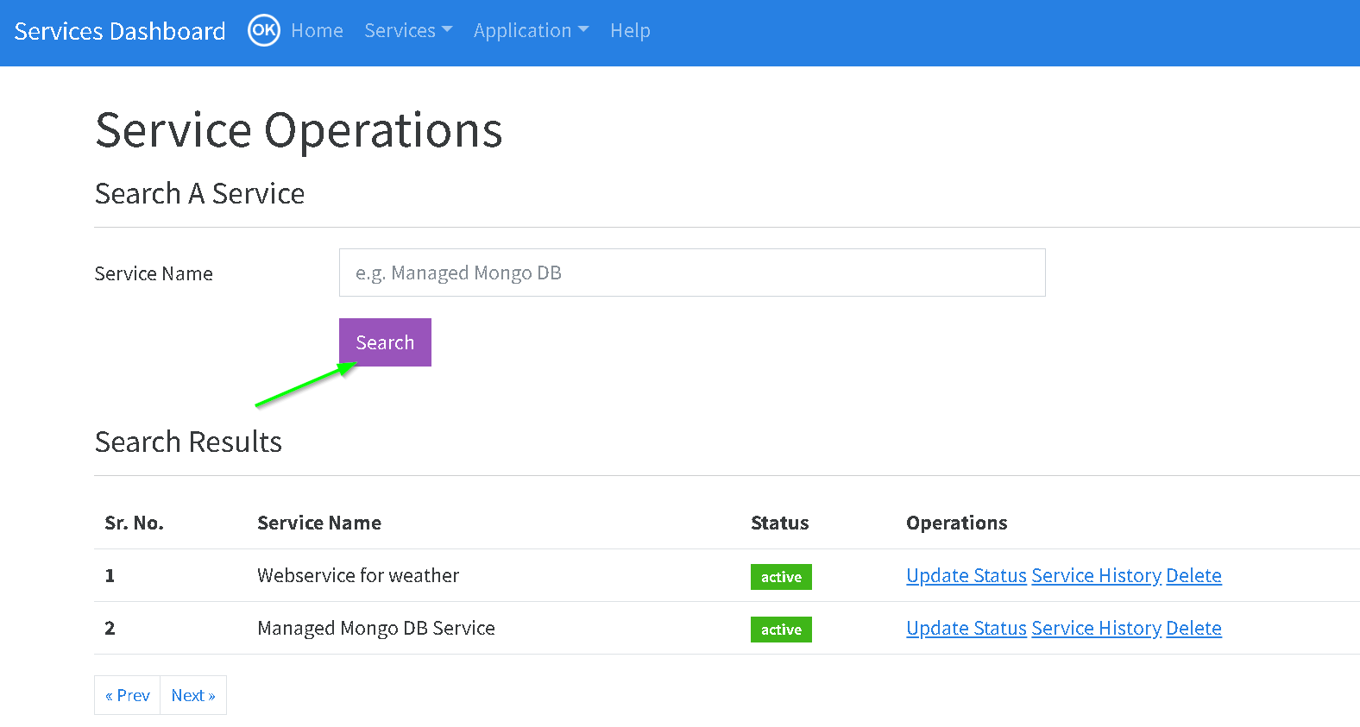Click the OK logo icon in navbar
Image resolution: width=1360 pixels, height=727 pixels.
pyautogui.click(x=263, y=30)
